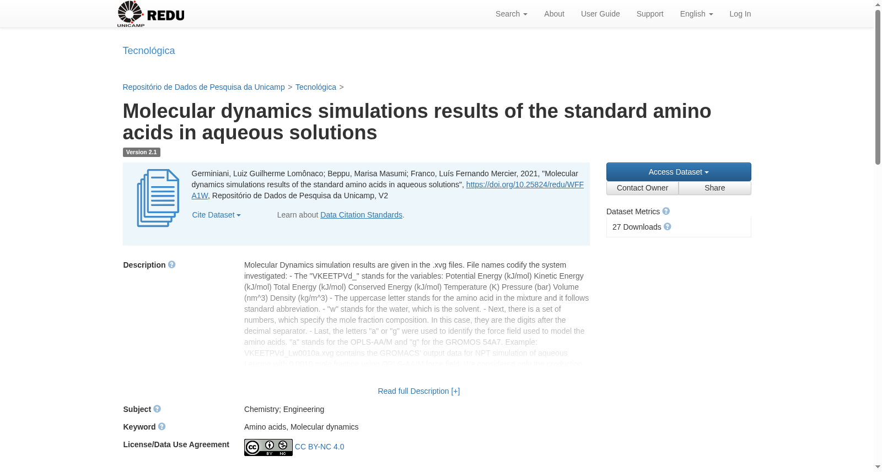Open the English language dropdown
The image size is (882, 472).
696,14
